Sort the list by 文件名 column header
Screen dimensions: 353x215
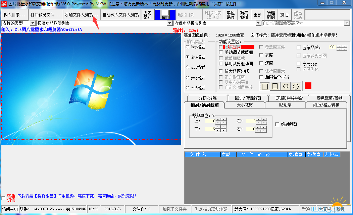203,154
